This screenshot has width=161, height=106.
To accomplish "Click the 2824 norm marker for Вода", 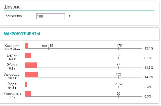I will point(118,84).
